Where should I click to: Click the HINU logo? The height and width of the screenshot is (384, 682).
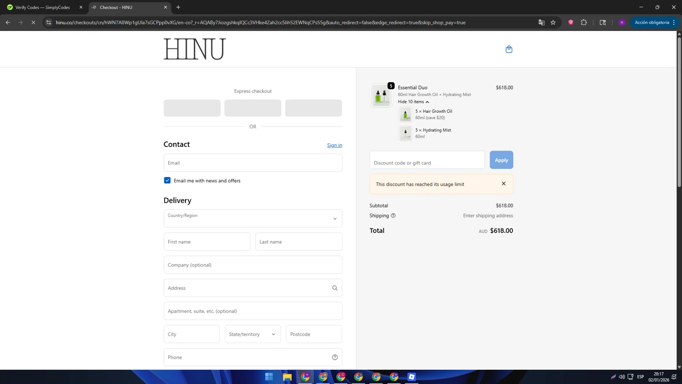tap(195, 49)
